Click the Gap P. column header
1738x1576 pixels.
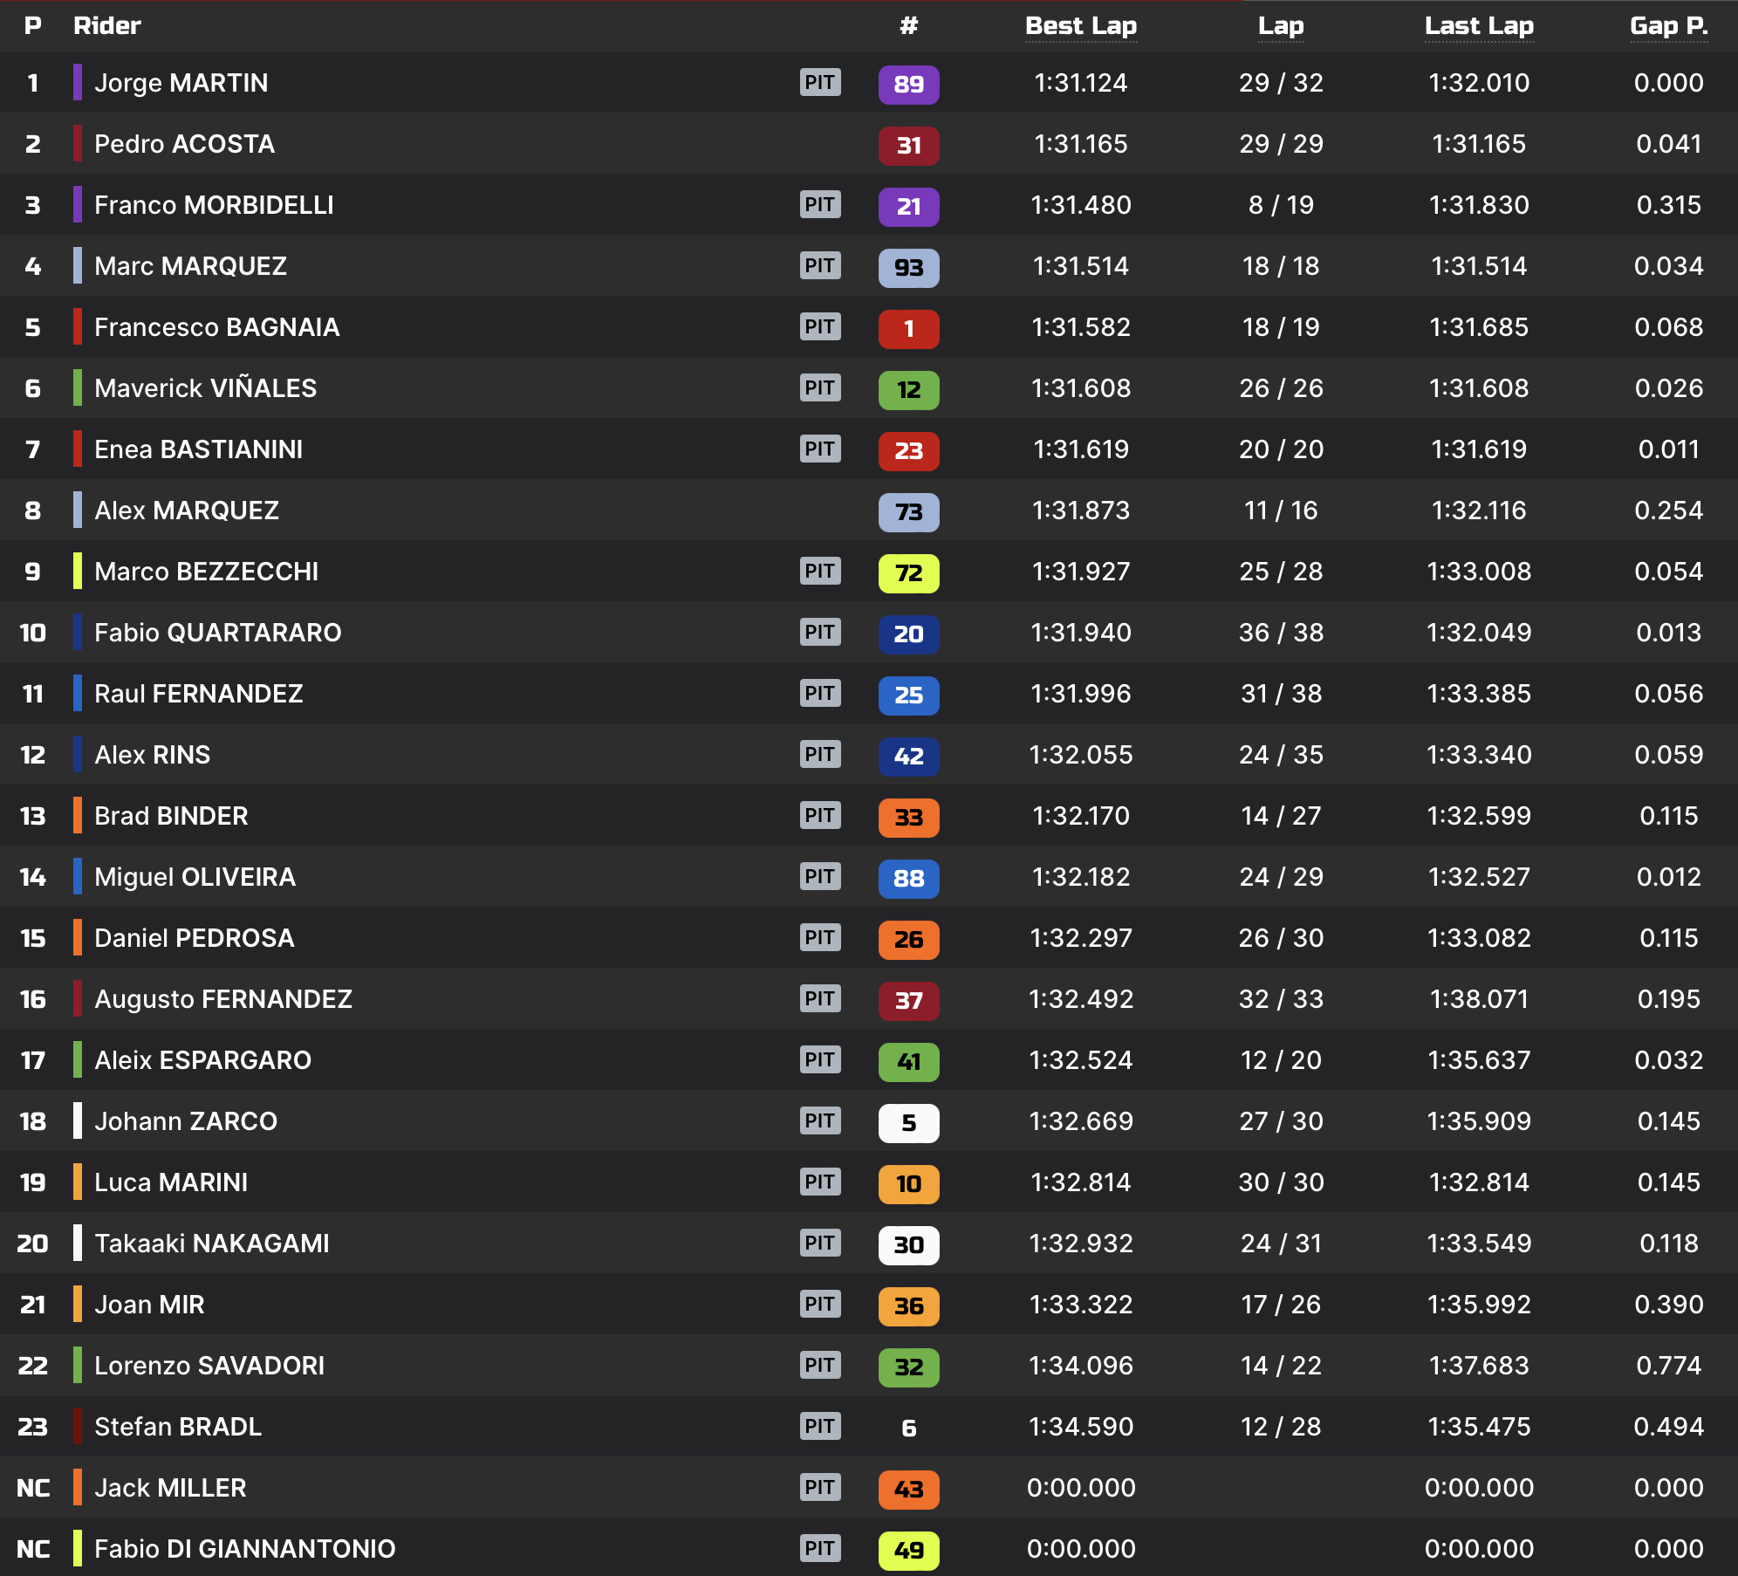(x=1668, y=26)
